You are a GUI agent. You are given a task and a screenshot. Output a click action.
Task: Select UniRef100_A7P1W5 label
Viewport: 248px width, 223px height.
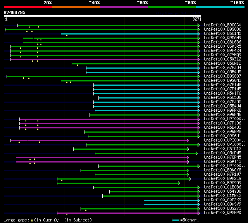pos(222,89)
